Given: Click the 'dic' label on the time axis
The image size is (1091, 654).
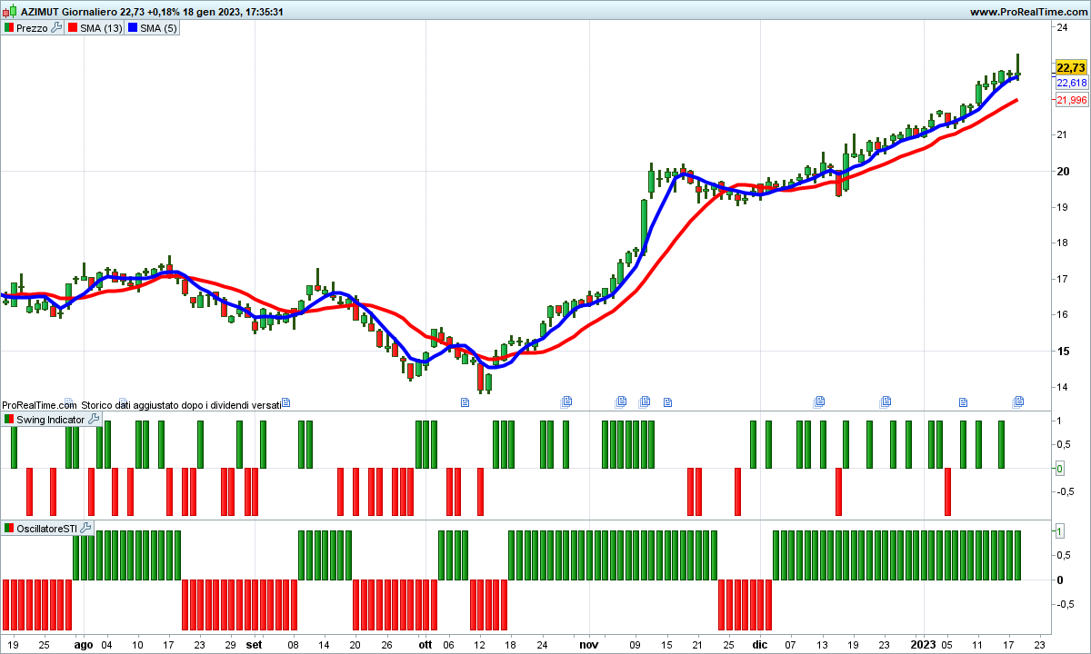Looking at the screenshot, I should [759, 646].
